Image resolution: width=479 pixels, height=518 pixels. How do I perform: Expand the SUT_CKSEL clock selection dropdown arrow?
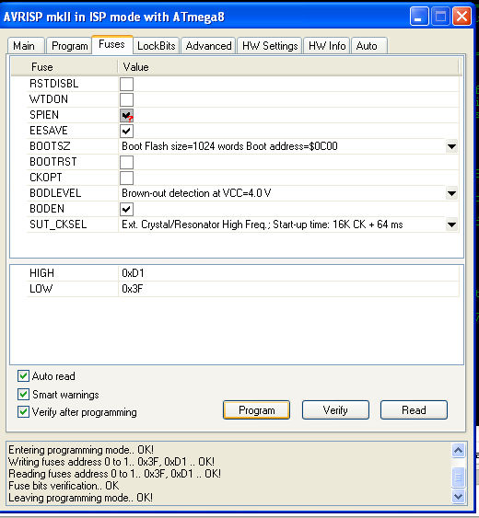pyautogui.click(x=451, y=225)
